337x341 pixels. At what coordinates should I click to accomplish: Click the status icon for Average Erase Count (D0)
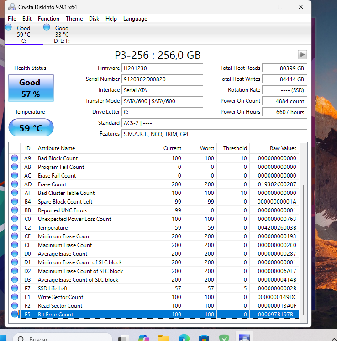(15, 253)
